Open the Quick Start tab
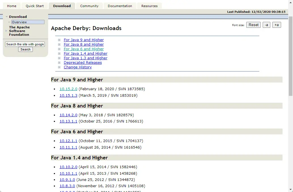Viewport: 293px width, 192px height. (35, 6)
